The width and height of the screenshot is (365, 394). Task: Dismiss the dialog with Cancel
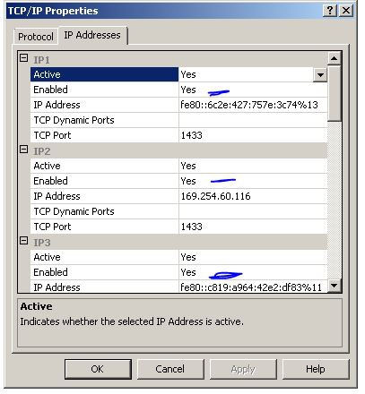click(170, 369)
